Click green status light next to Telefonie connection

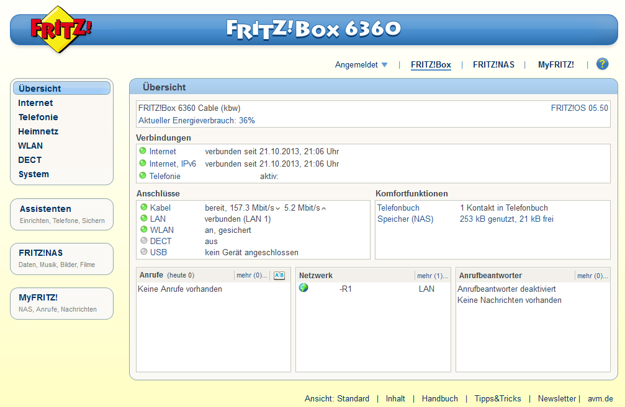click(143, 175)
